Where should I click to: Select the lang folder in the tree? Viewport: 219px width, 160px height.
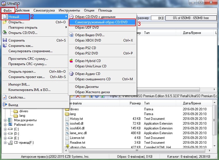point(22,116)
